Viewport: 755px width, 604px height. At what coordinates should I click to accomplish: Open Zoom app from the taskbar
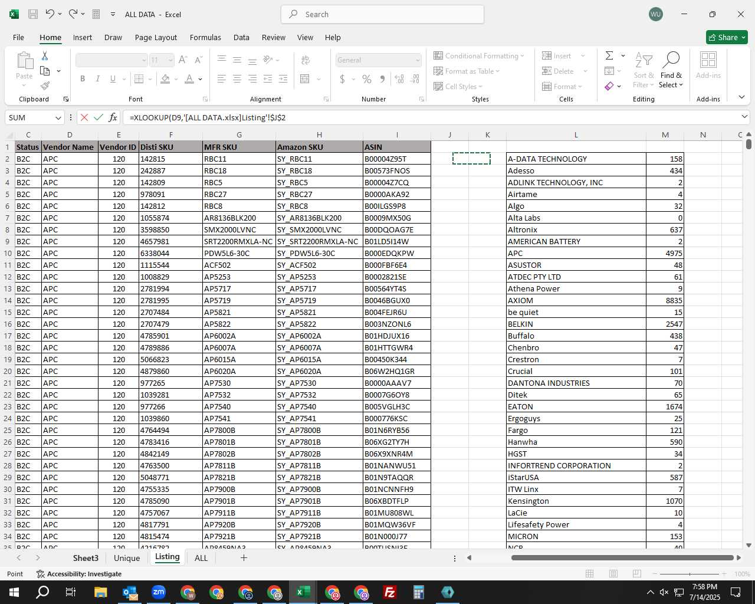tap(159, 592)
